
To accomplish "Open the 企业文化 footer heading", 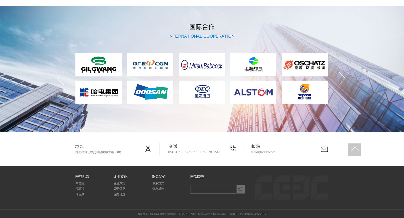I will click(x=120, y=177).
